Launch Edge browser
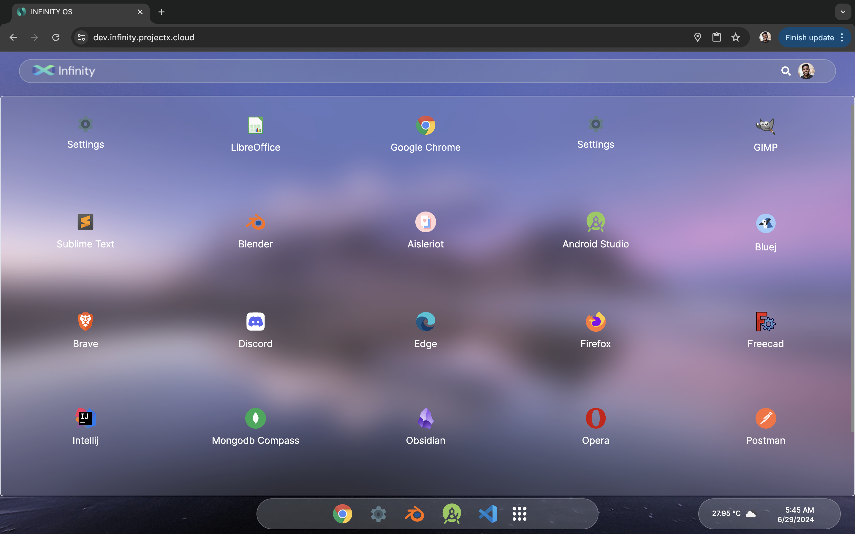The image size is (855, 534). 425,330
